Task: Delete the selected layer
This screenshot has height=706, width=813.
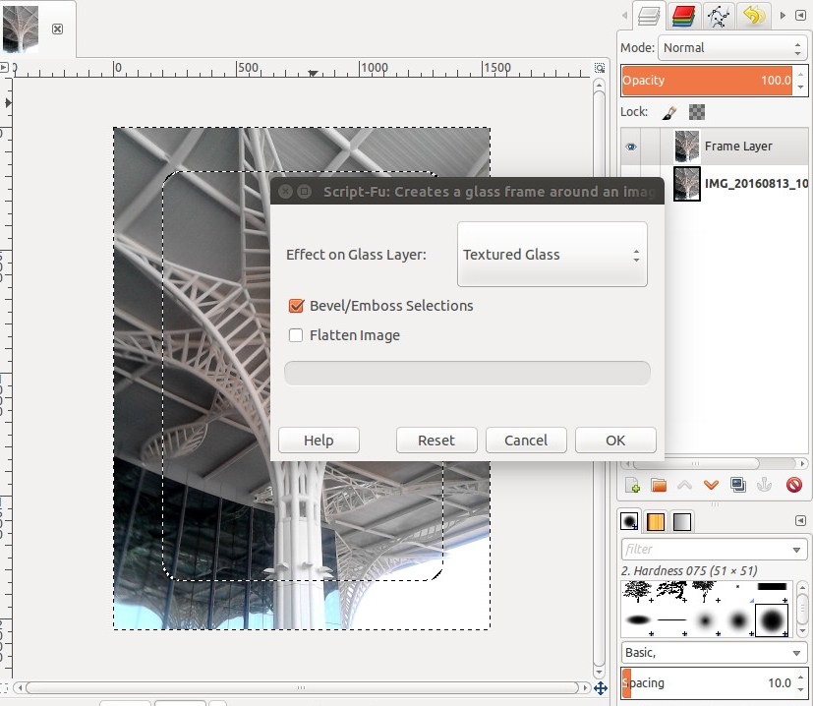Action: click(793, 485)
